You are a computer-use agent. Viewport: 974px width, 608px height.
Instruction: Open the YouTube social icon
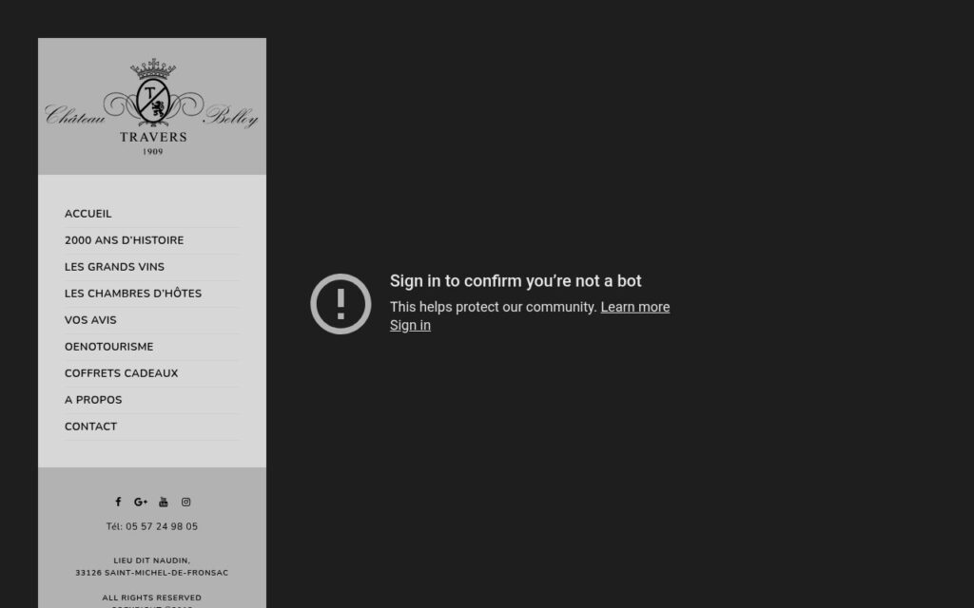pos(163,502)
